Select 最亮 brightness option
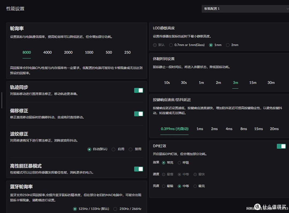This screenshot has height=213, width=289. tap(195, 186)
